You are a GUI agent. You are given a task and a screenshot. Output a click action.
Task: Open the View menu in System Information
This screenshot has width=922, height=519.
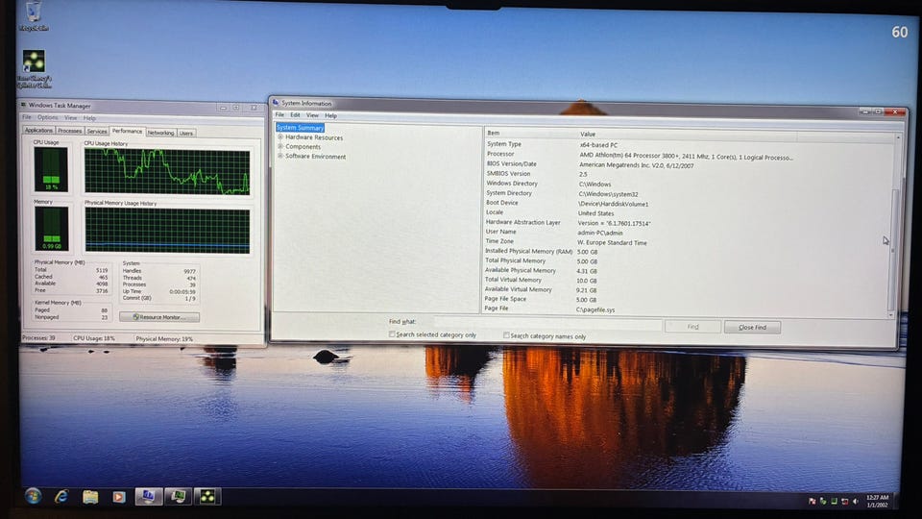[312, 115]
